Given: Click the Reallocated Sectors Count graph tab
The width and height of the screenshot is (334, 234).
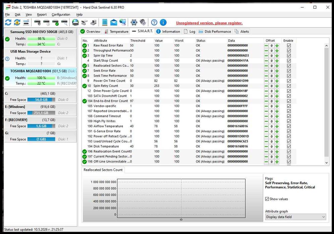Looking at the screenshot, I should [103, 170].
